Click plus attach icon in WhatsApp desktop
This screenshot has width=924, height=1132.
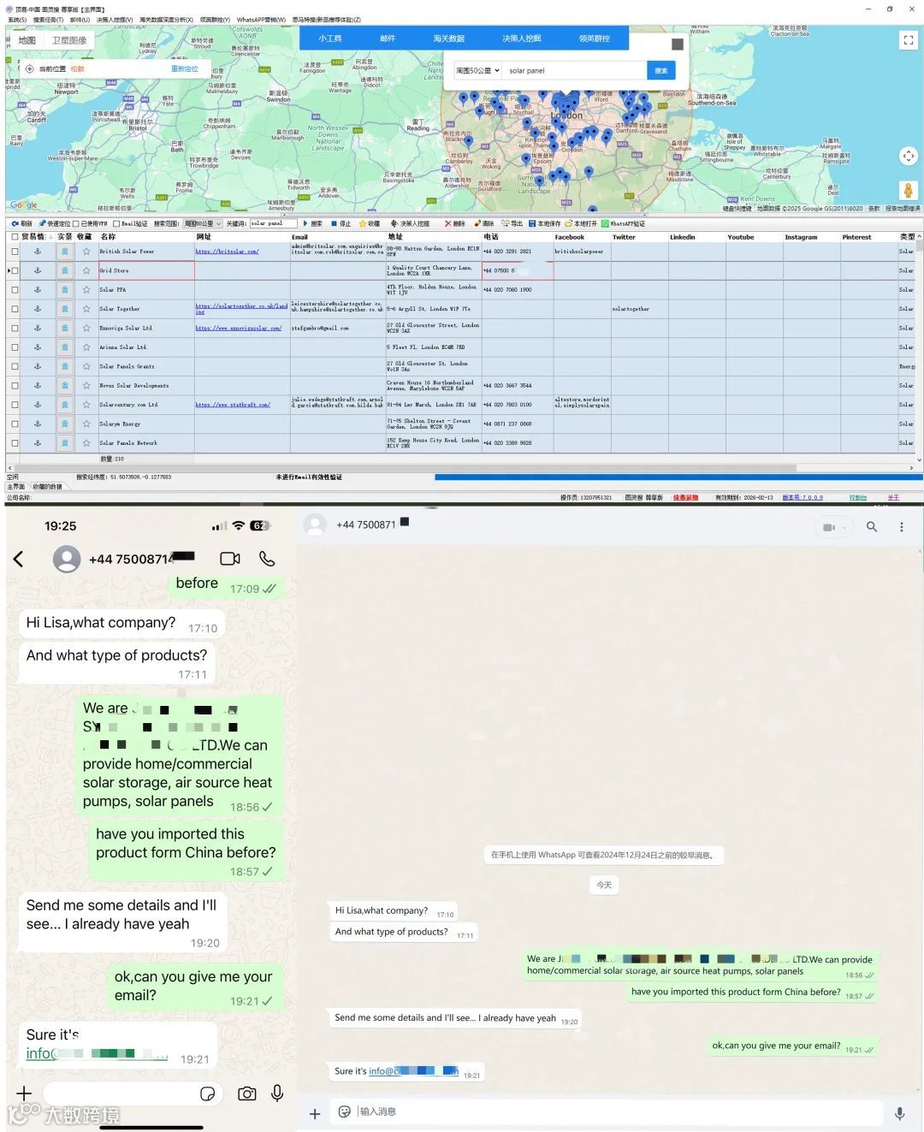(x=315, y=1113)
